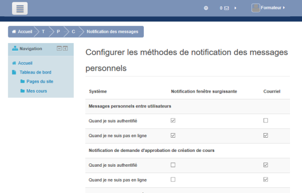Expand the Formateur user menu arrow
The height and width of the screenshot is (193, 302).
(x=284, y=8)
